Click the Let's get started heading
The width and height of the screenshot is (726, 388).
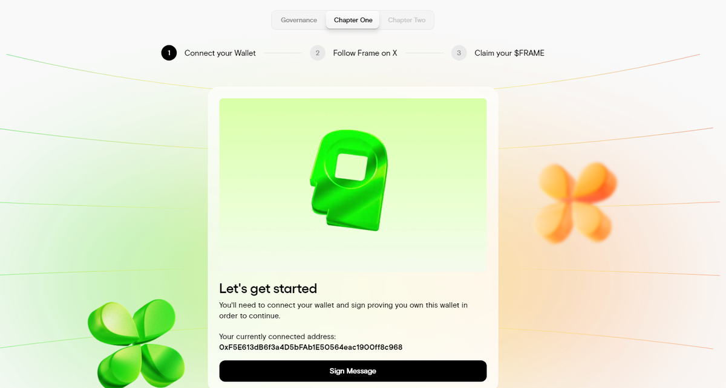coord(268,288)
